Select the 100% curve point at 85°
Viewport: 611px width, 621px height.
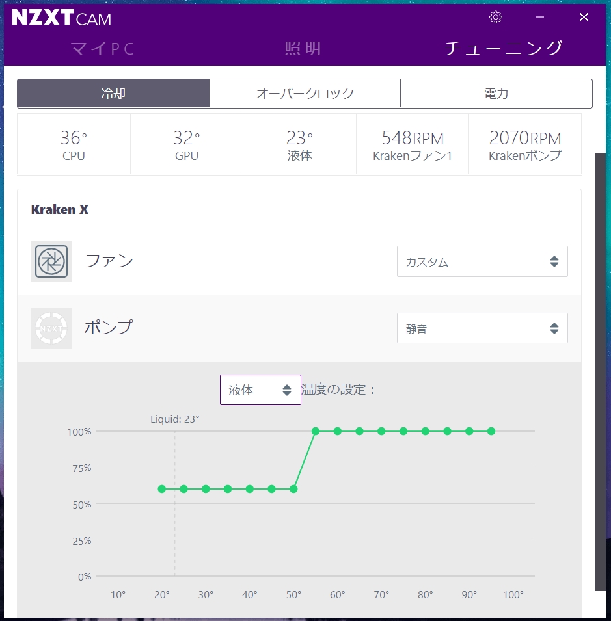pos(448,431)
